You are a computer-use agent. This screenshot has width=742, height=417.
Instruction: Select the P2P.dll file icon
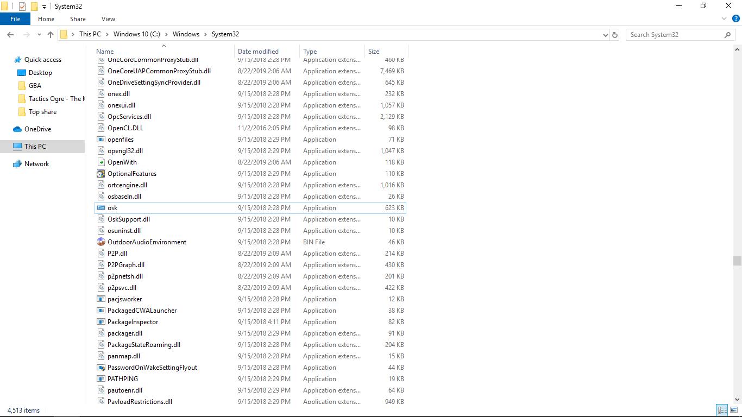click(x=100, y=254)
